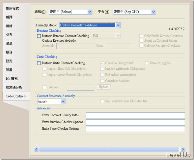Click the Update baseline button
This screenshot has width=194, height=160.
[104, 87]
